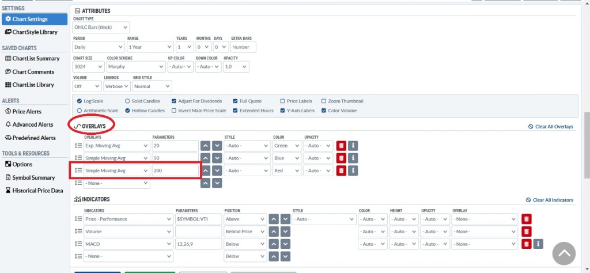Image resolution: width=590 pixels, height=273 pixels.
Task: Move the Exp. Moving Avg overlay down
Action: click(x=217, y=146)
